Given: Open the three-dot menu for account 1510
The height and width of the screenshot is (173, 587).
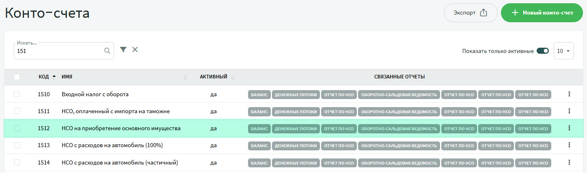Looking at the screenshot, I should (x=569, y=94).
